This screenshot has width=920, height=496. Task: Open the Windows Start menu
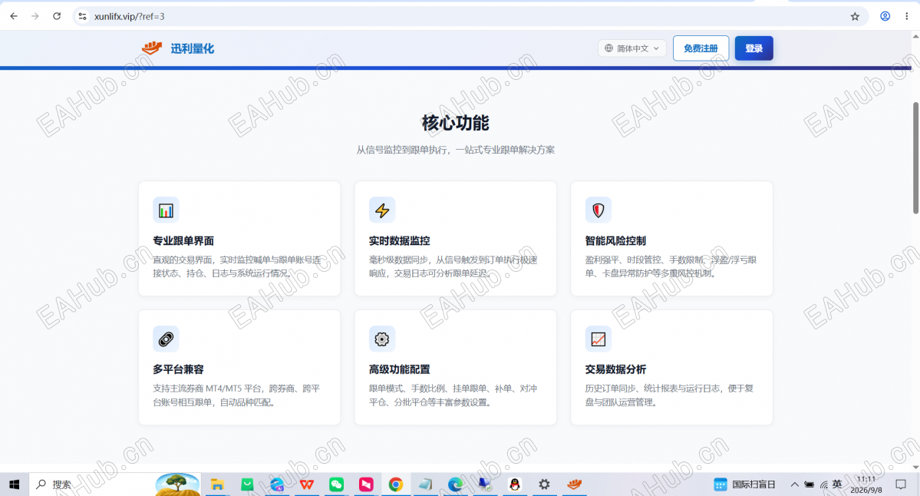14,484
